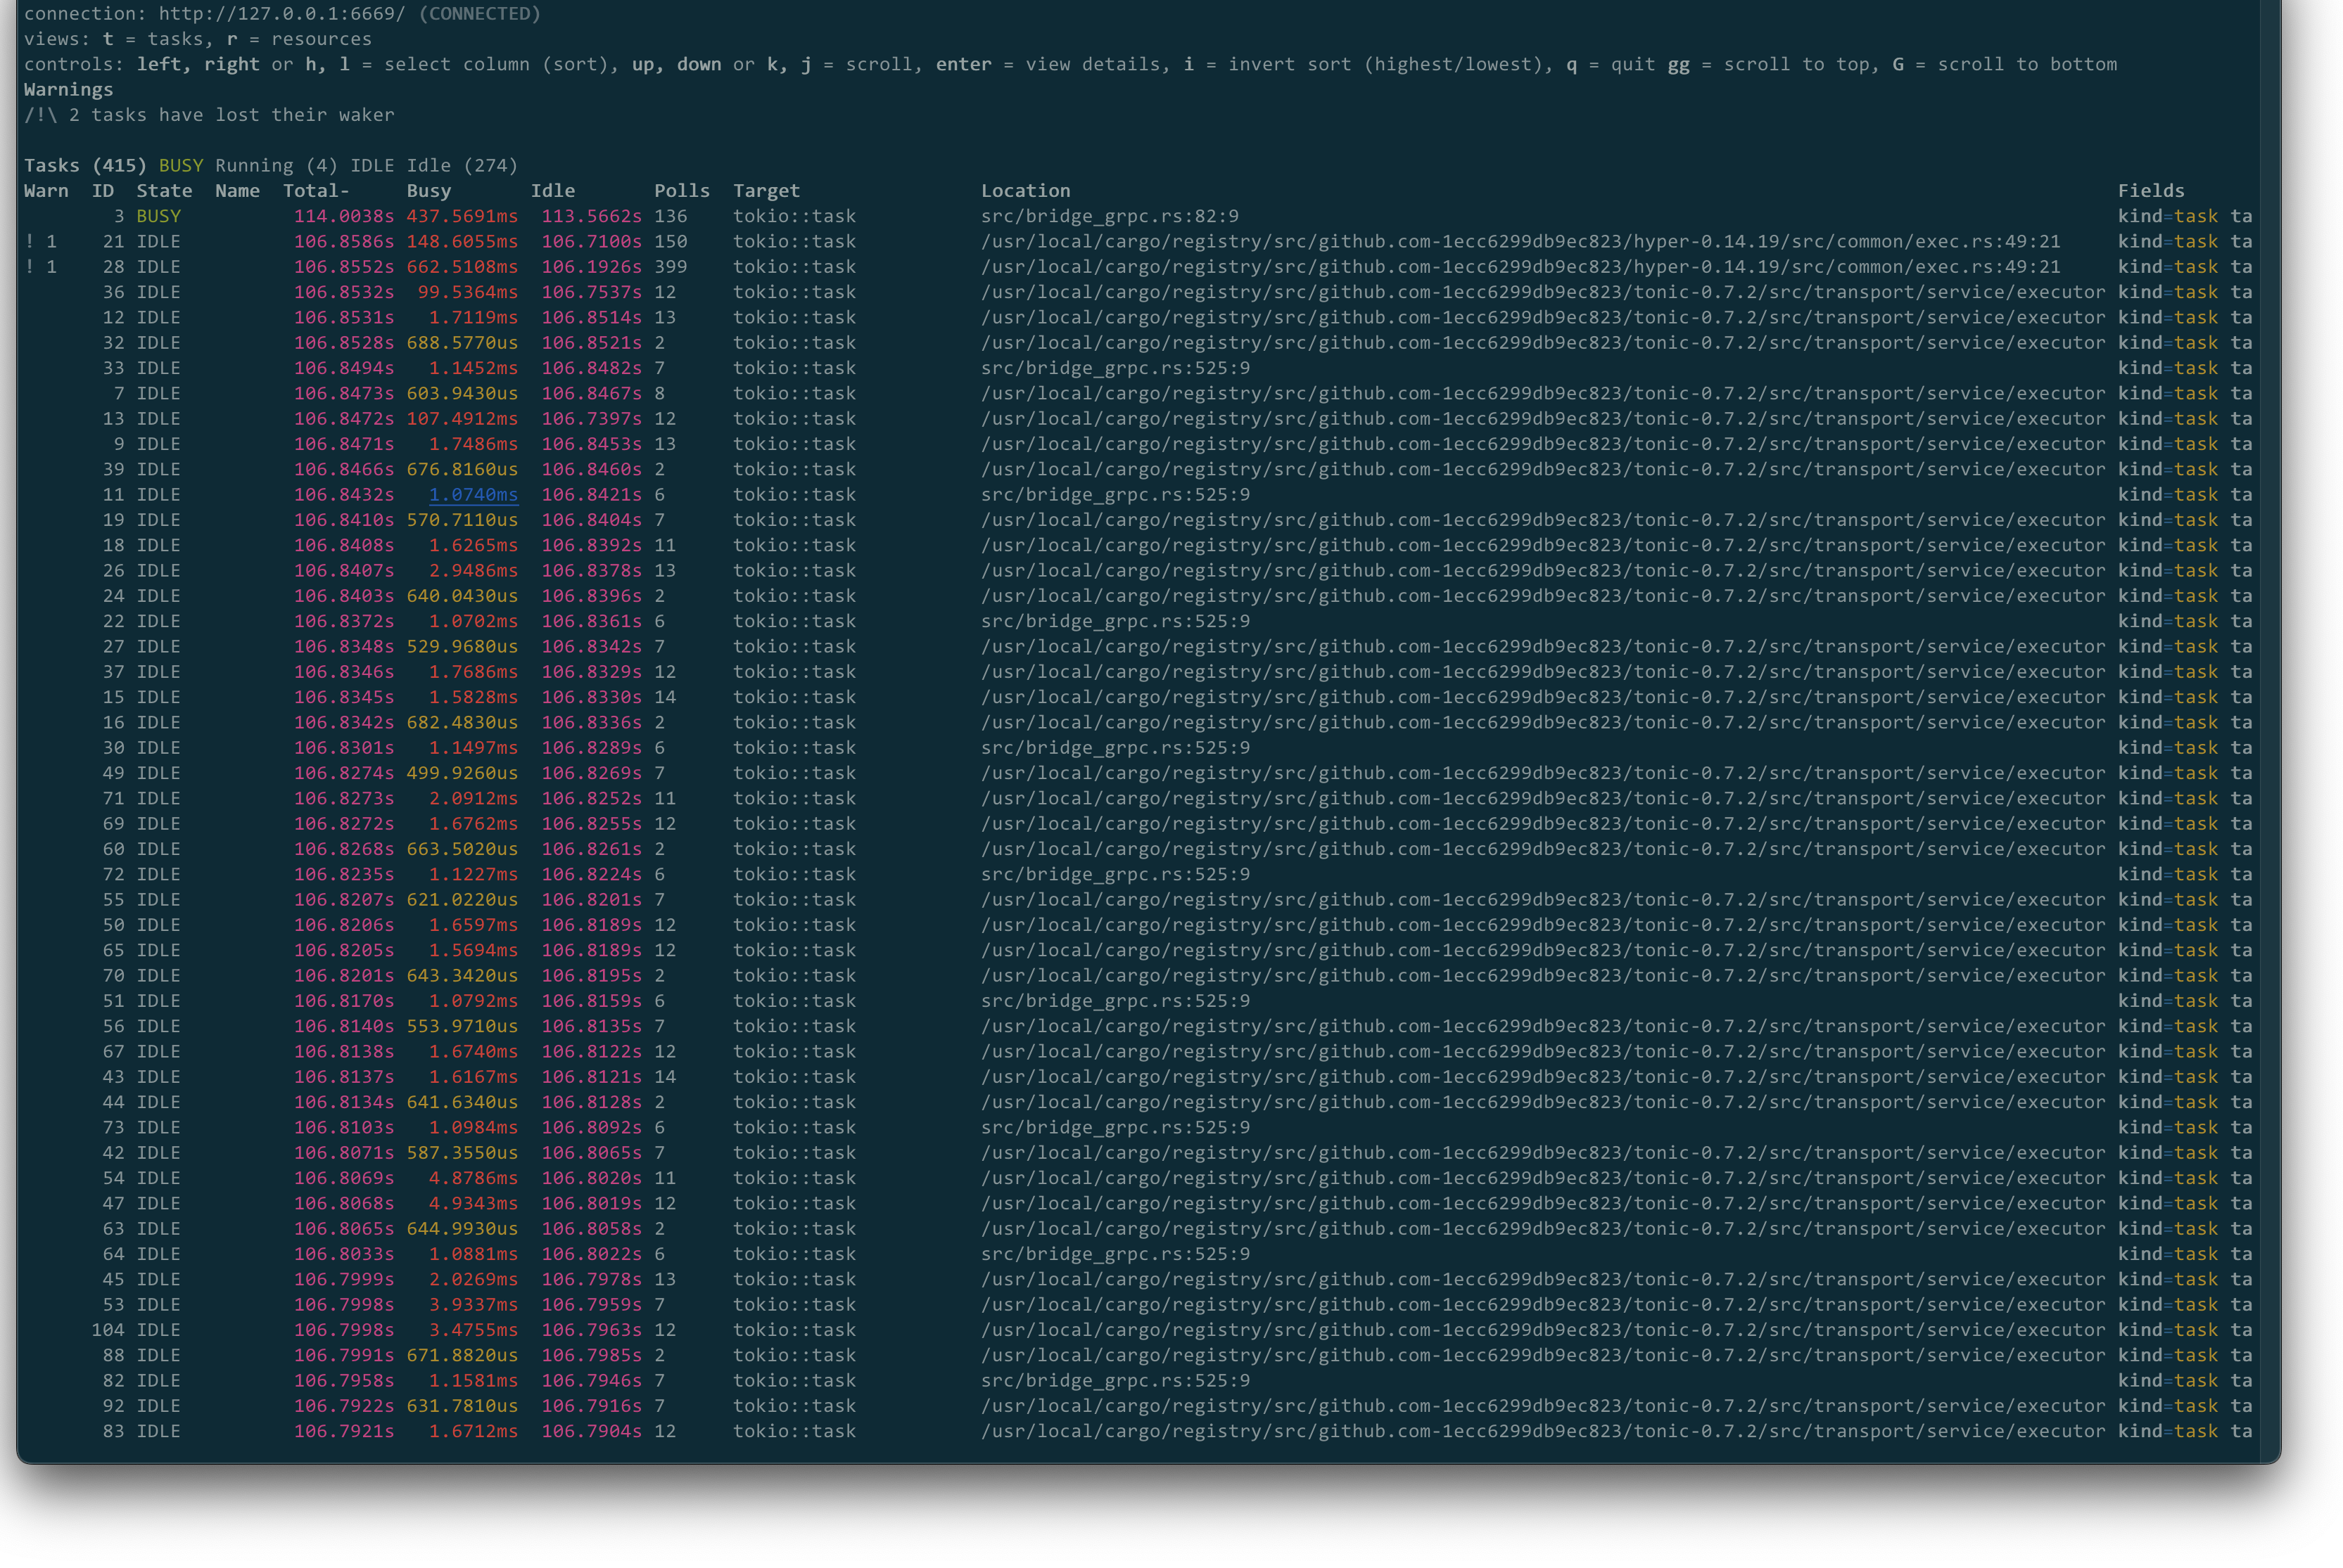This screenshot has height=1568, width=2343.
Task: Click the Polls column header
Action: pyautogui.click(x=681, y=190)
